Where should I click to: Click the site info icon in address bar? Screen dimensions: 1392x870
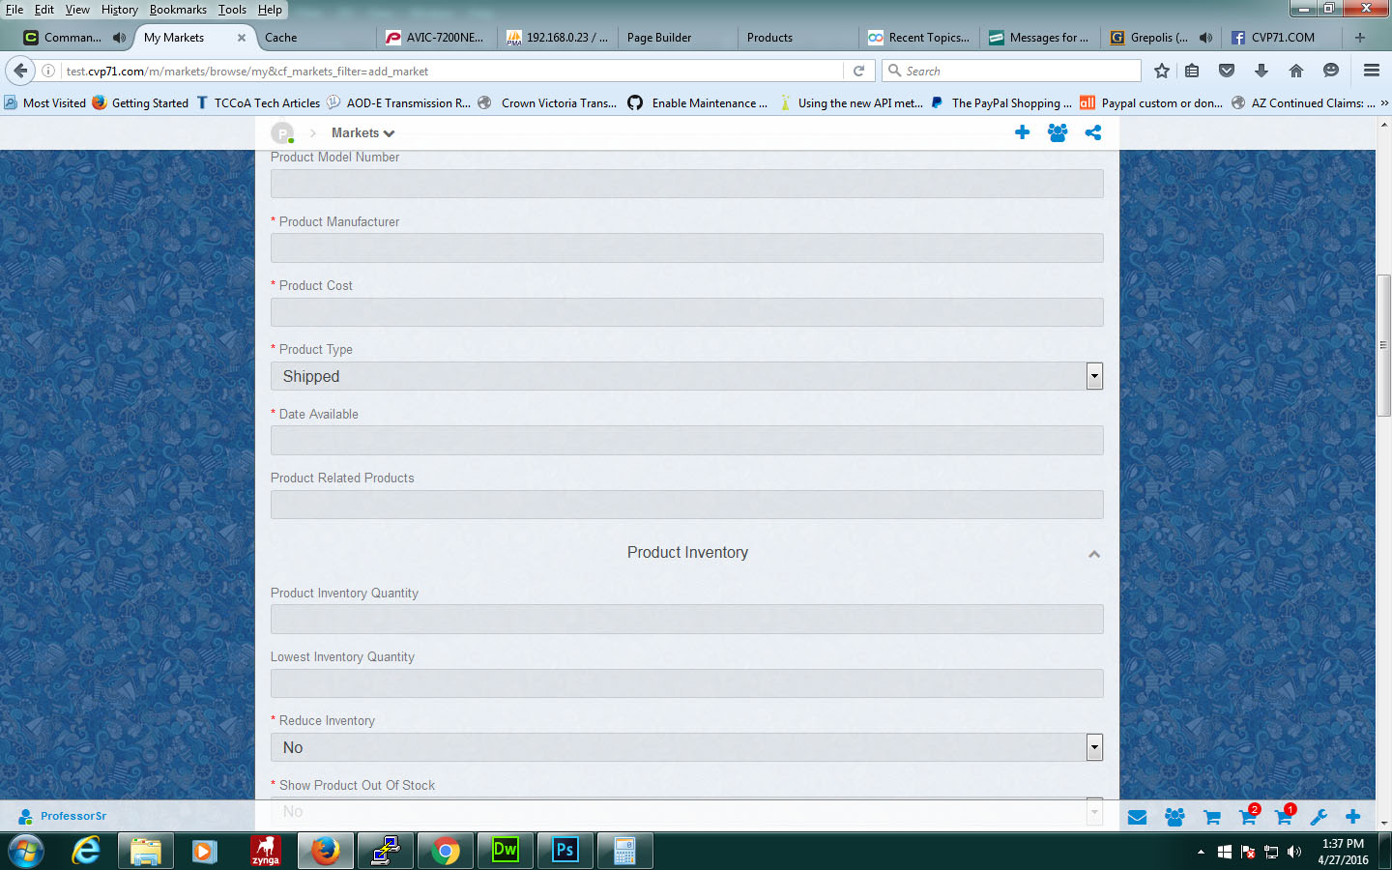coord(48,71)
